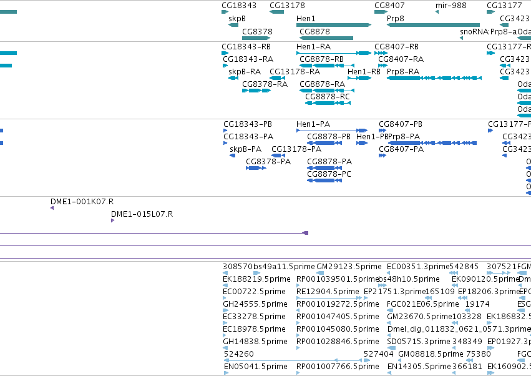Select the Hen1-PB protein label
Image resolution: width=531 pixels, height=376 pixels.
[x=372, y=137]
